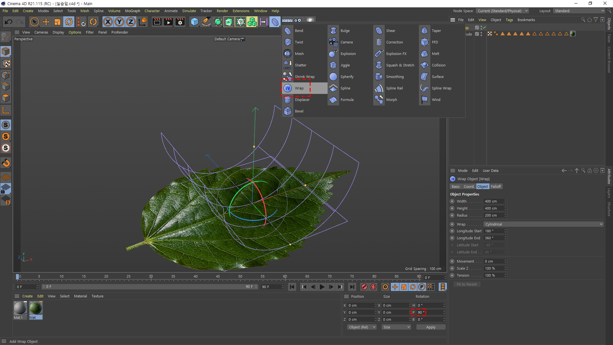
Task: Click the Twist deformer icon
Action: (288, 42)
